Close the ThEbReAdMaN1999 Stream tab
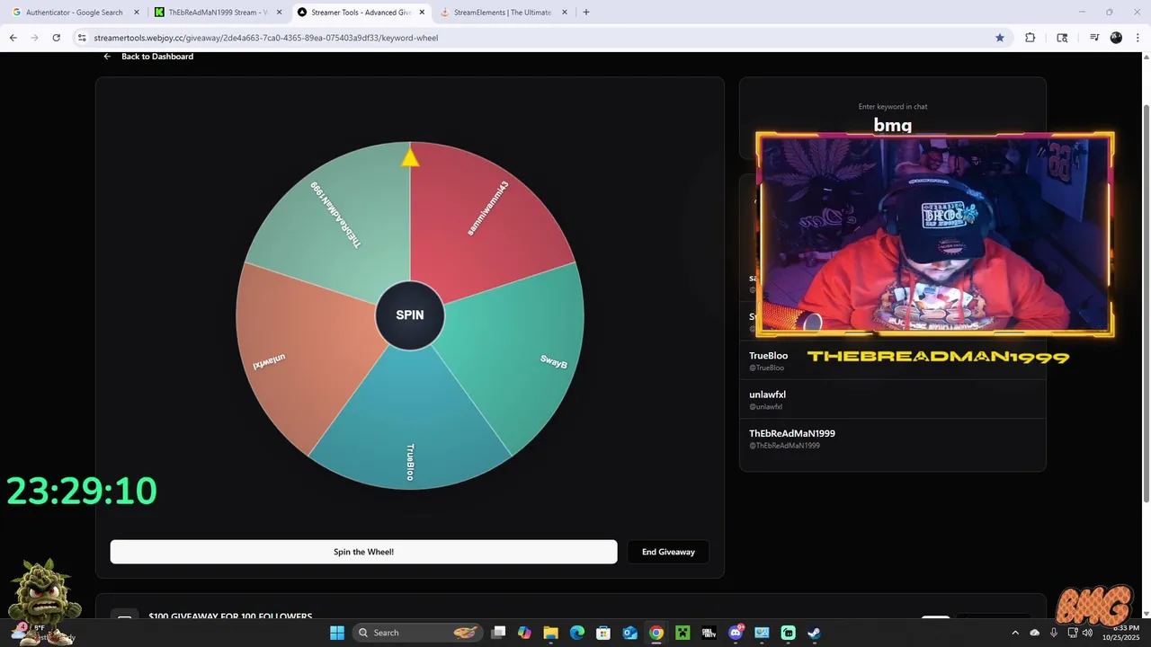 [279, 13]
